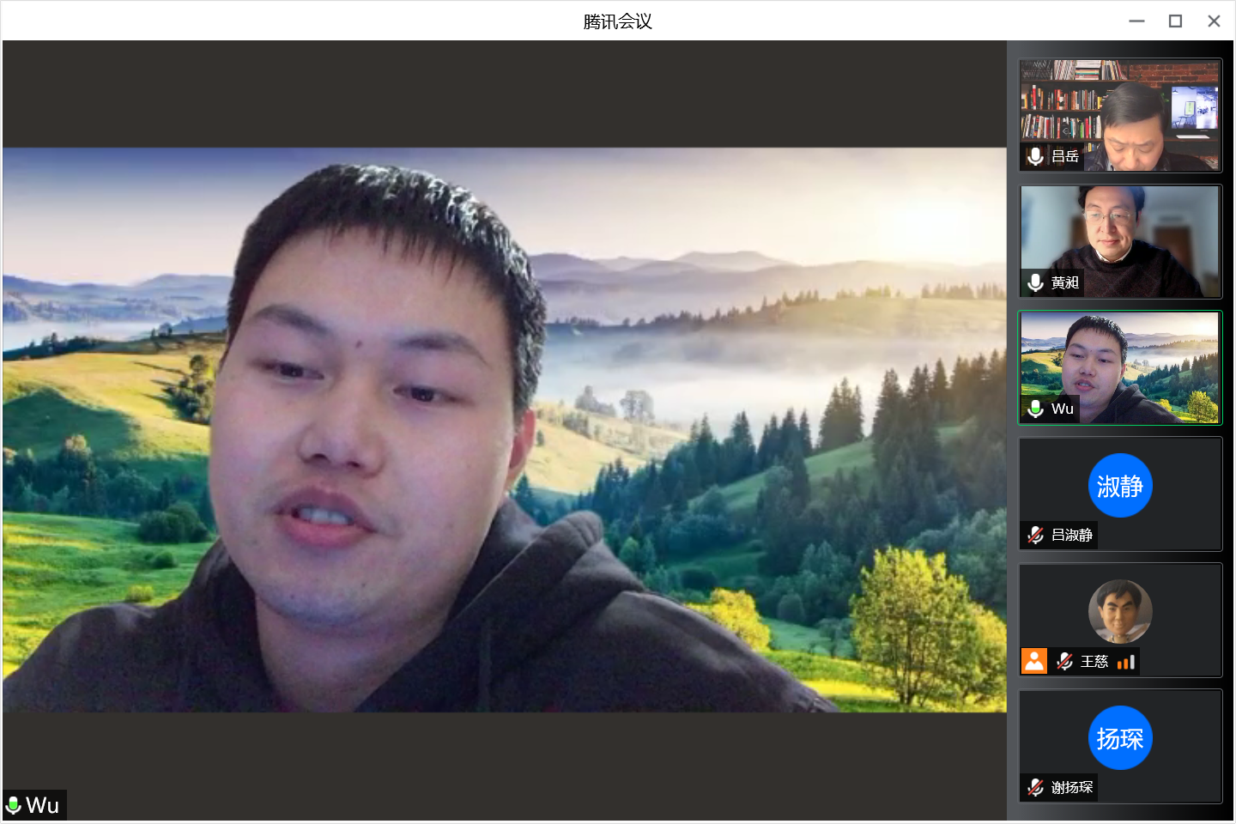Click the 谢扬琛 name label
The height and width of the screenshot is (824, 1236).
coord(1072,787)
